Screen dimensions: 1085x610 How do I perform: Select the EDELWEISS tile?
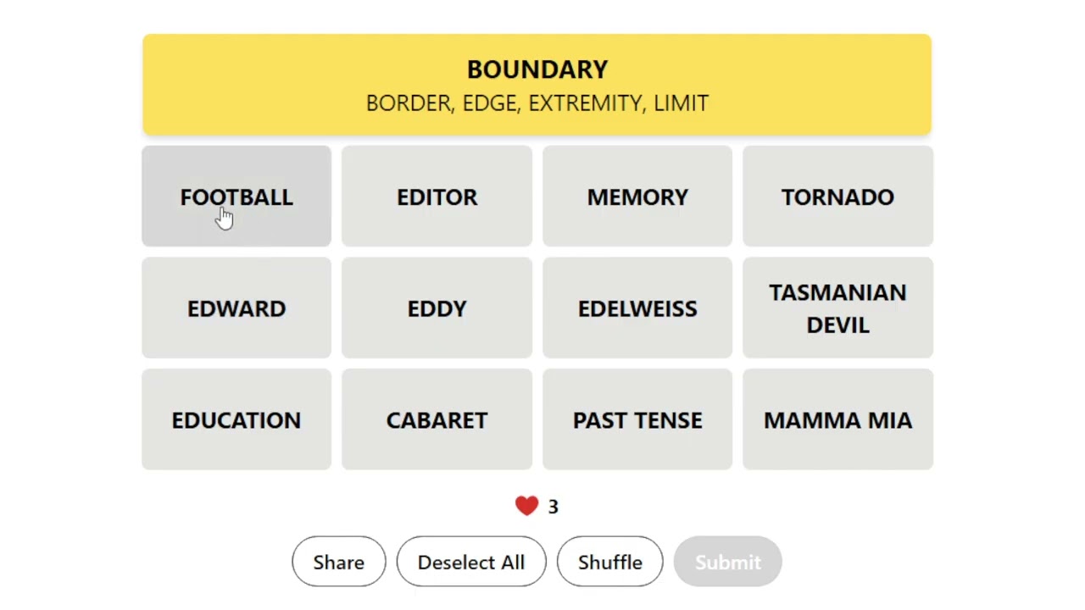click(637, 308)
